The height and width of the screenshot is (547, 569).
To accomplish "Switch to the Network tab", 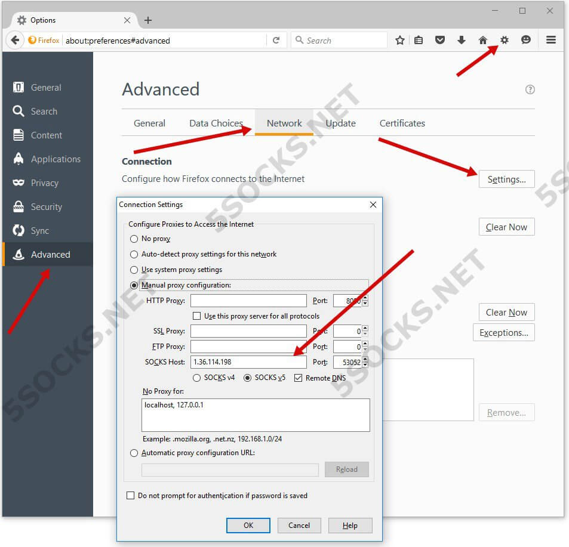I will pos(284,123).
